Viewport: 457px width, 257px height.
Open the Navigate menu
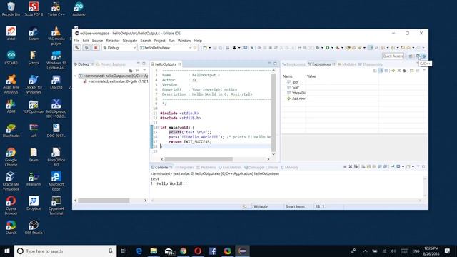tap(130, 41)
